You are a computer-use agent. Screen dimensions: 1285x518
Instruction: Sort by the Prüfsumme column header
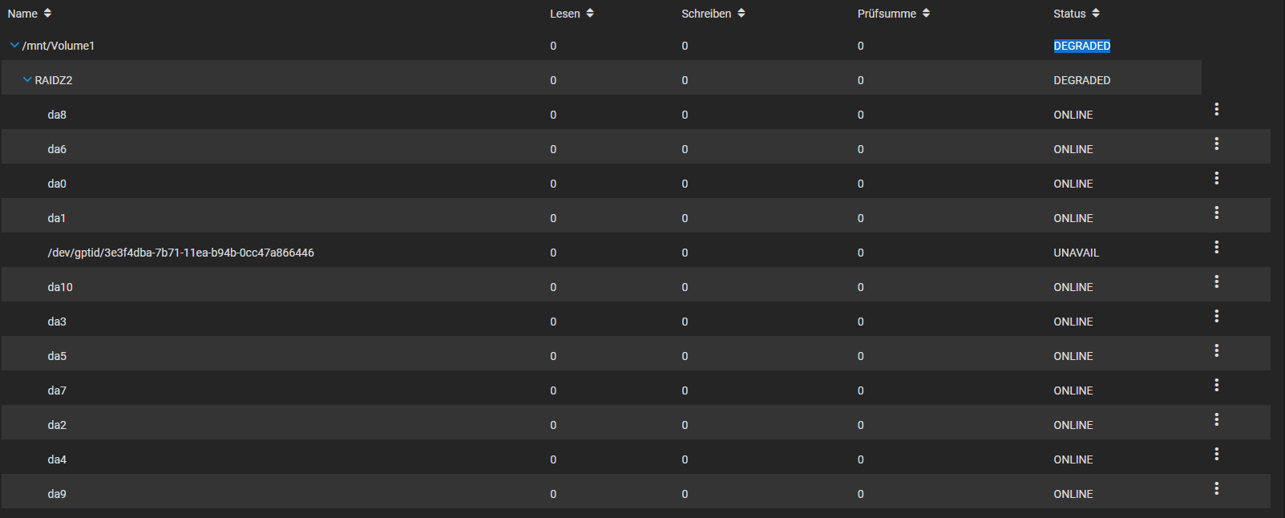(893, 14)
